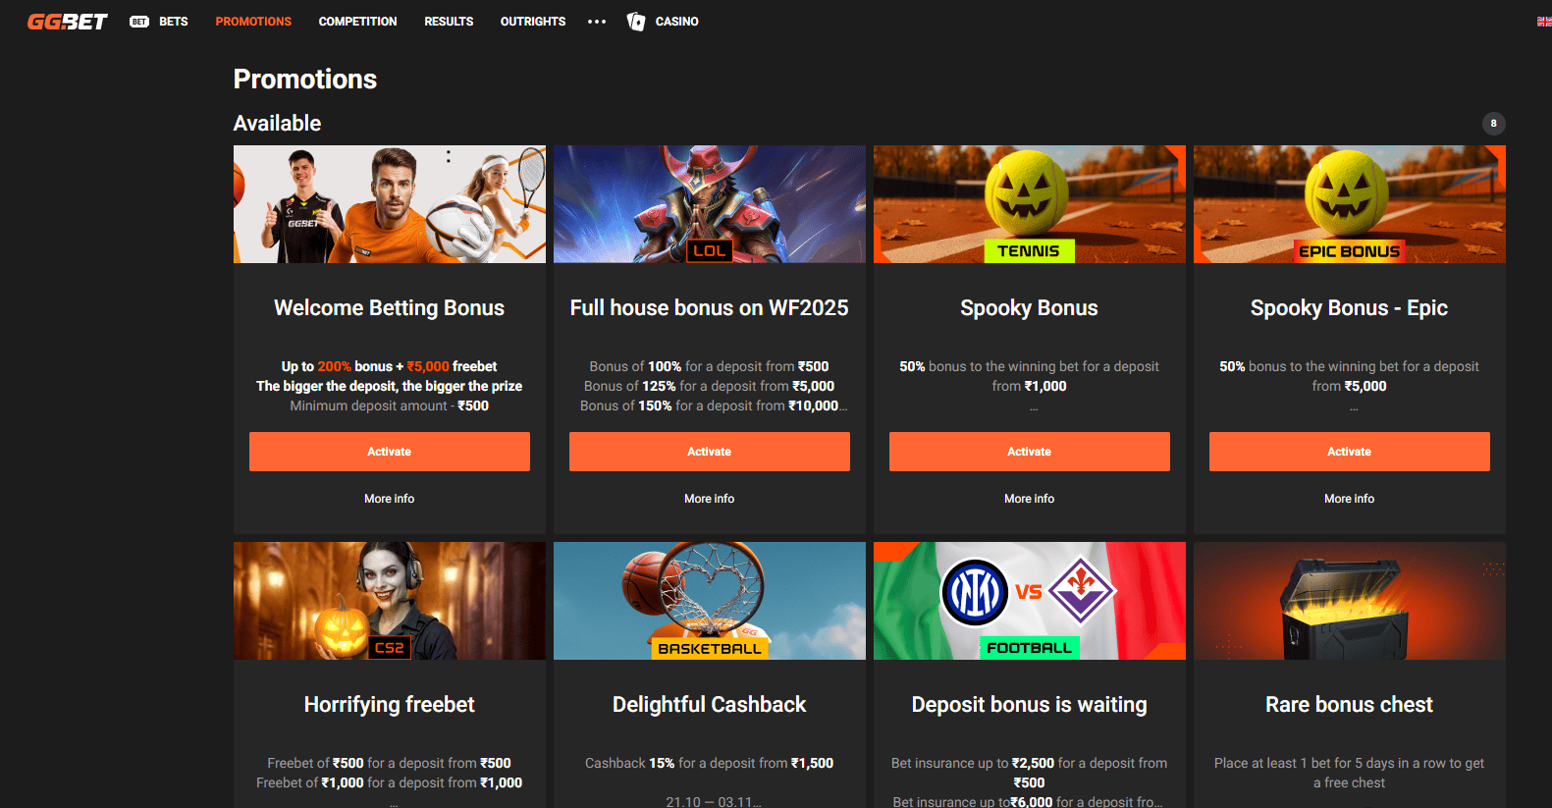Click the available promotions count badge
The width and height of the screenshot is (1552, 808).
(x=1493, y=124)
